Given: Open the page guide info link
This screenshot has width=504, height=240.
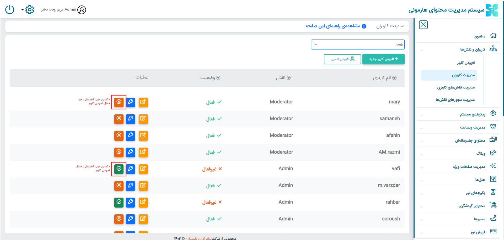Looking at the screenshot, I should pos(336,26).
